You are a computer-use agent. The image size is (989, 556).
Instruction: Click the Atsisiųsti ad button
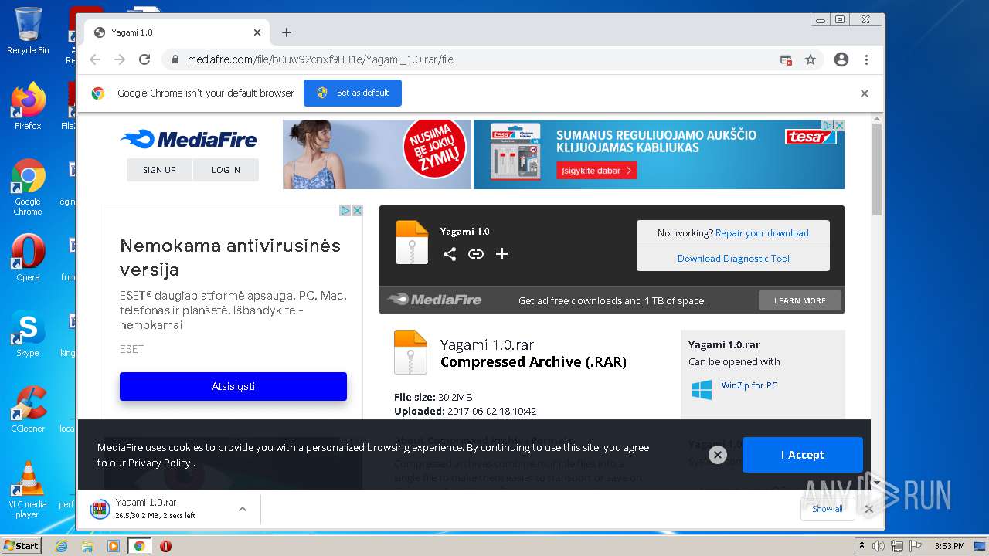(x=233, y=386)
